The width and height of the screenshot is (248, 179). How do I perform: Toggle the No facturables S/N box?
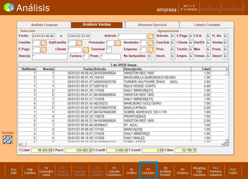tap(150, 57)
